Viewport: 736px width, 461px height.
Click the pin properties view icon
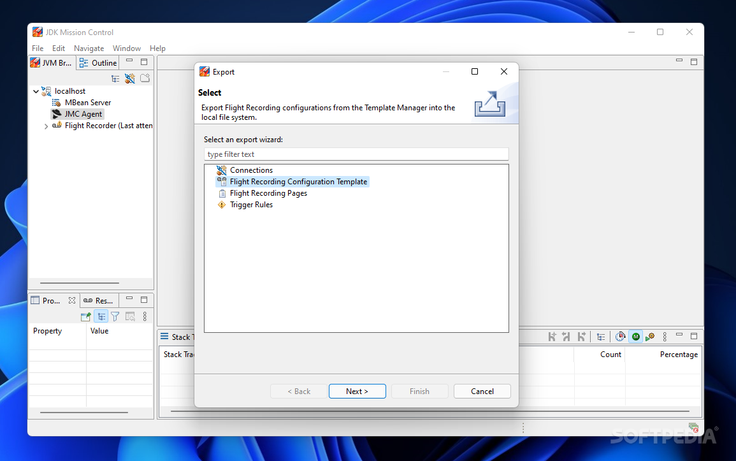(x=86, y=317)
